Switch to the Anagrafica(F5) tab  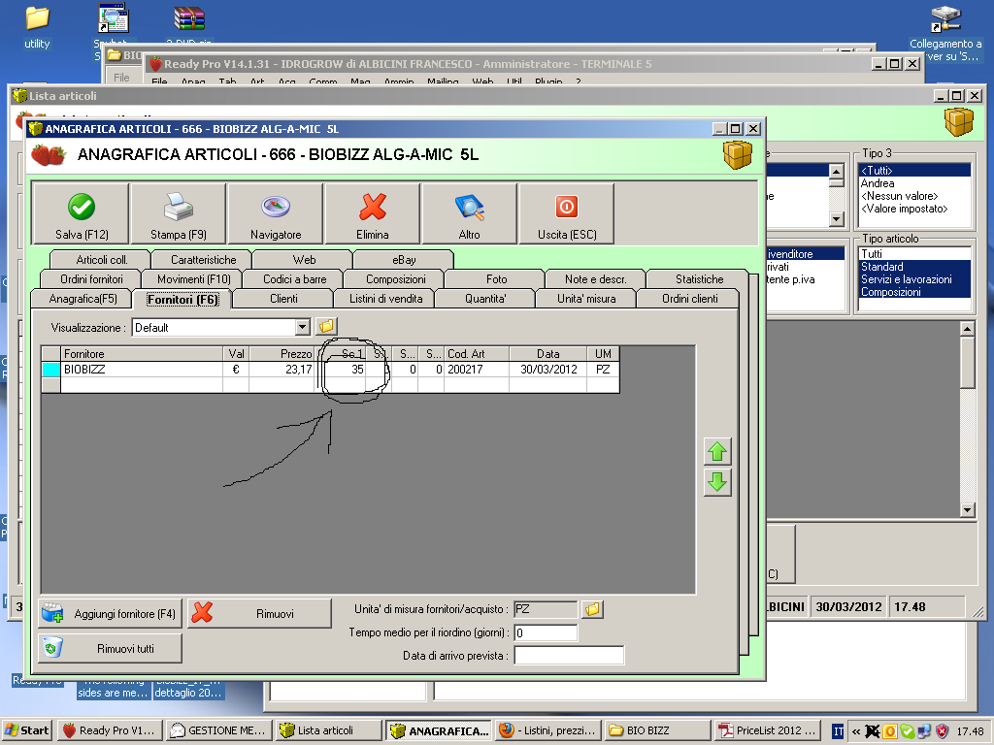[83, 299]
